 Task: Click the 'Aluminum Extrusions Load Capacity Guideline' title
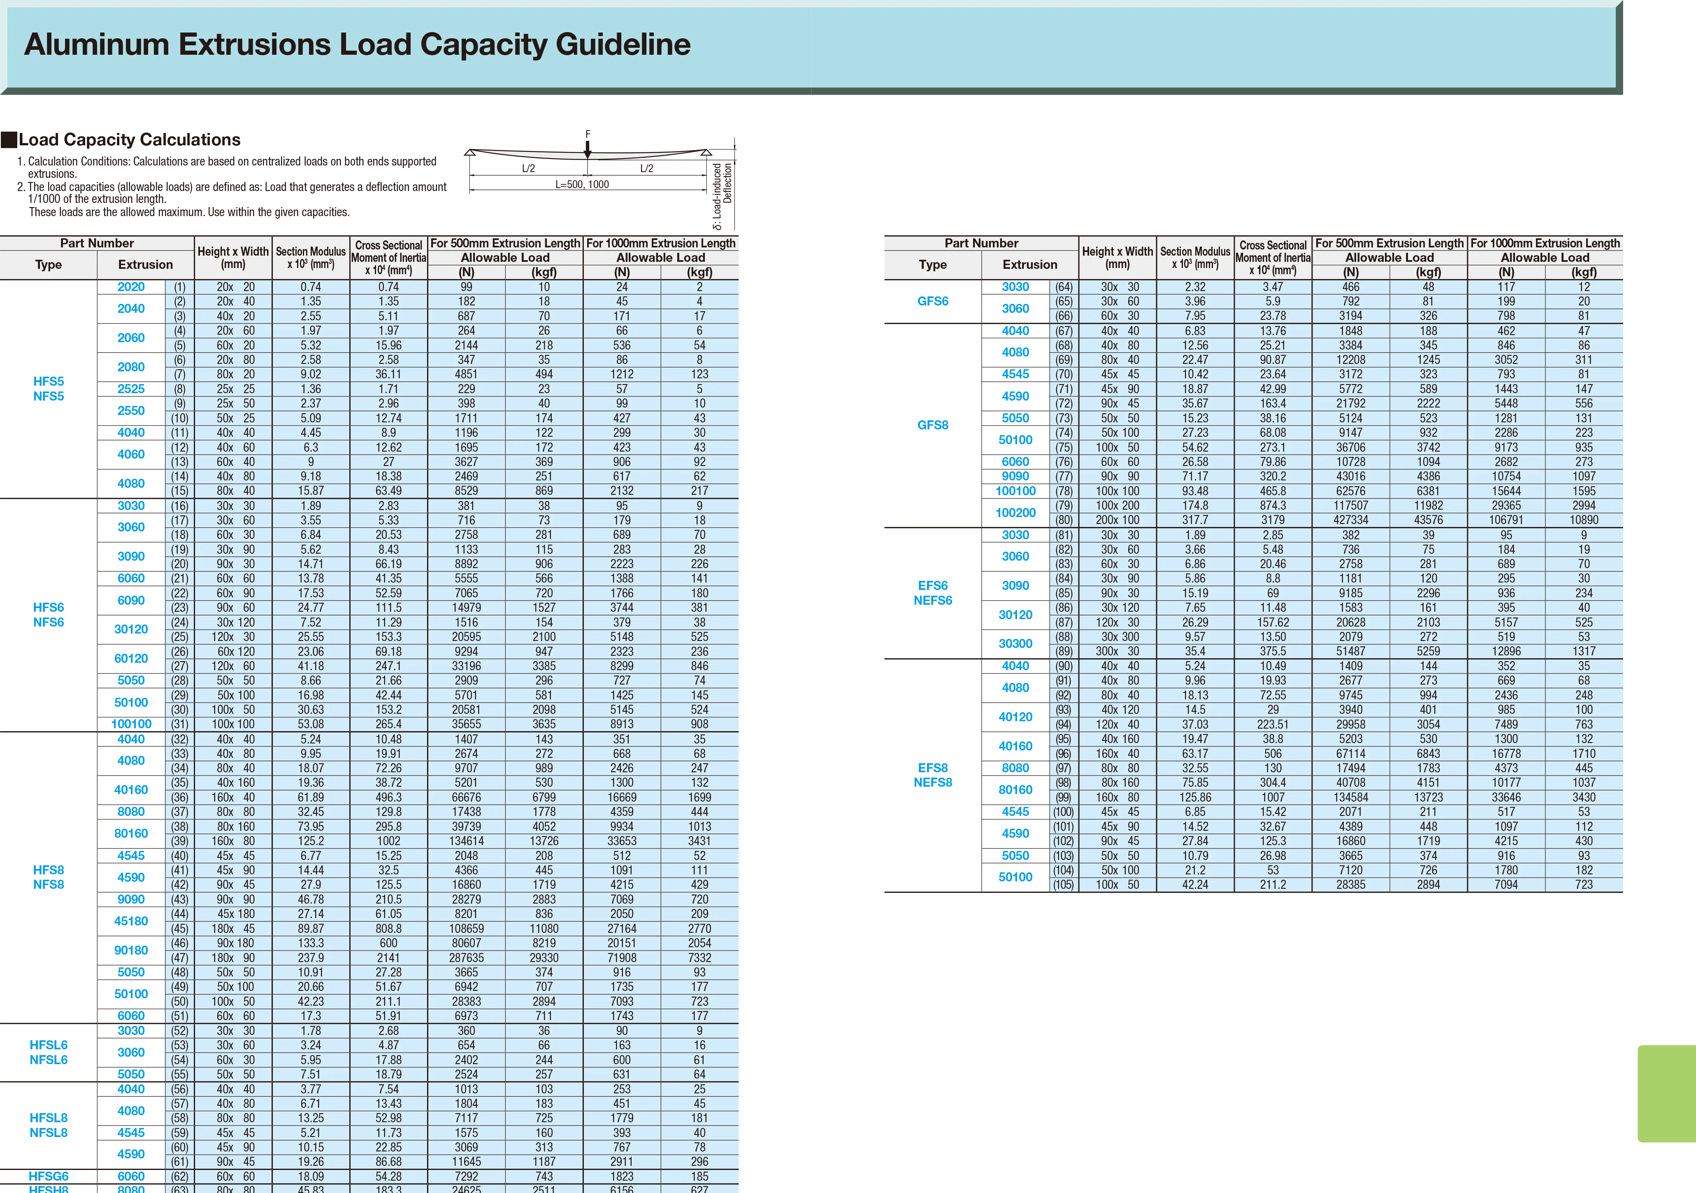tap(358, 44)
